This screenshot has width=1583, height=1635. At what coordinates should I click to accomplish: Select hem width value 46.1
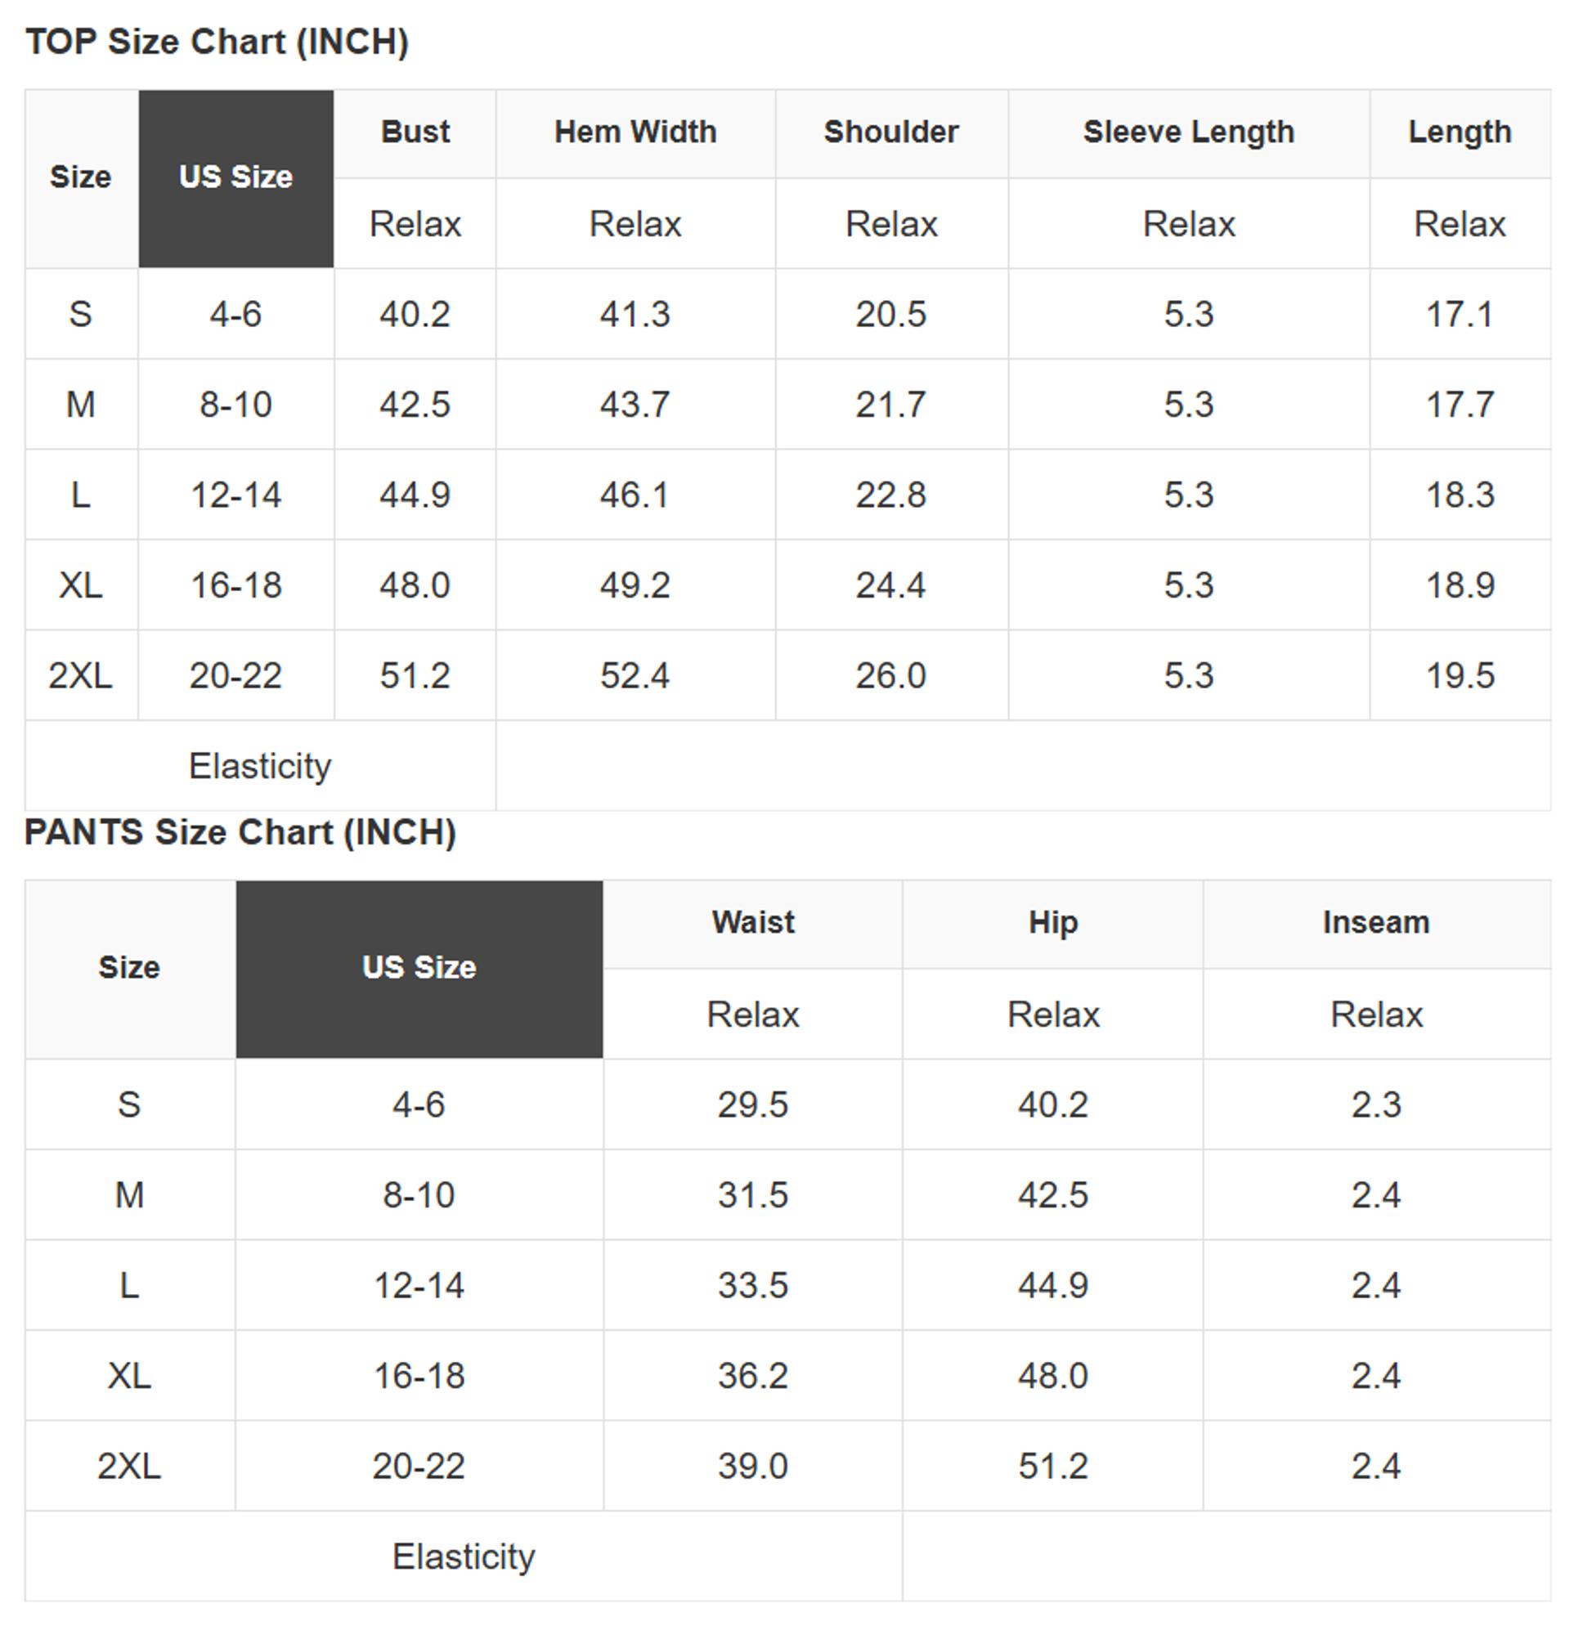pyautogui.click(x=635, y=495)
